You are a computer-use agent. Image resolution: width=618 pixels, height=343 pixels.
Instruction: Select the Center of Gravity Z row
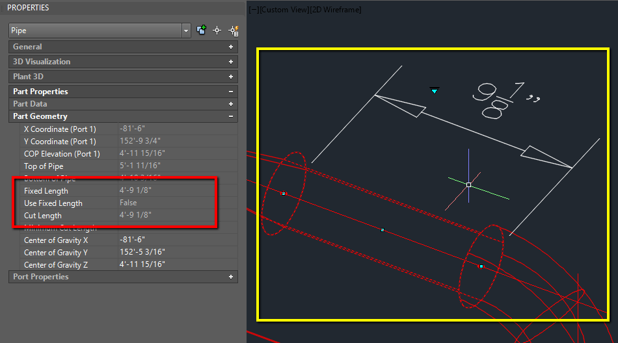point(129,264)
